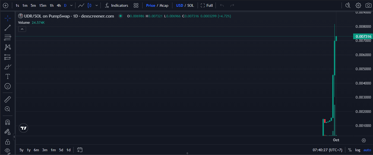Set the bottom date range to 1m
373x155 pixels.
tap(53, 150)
